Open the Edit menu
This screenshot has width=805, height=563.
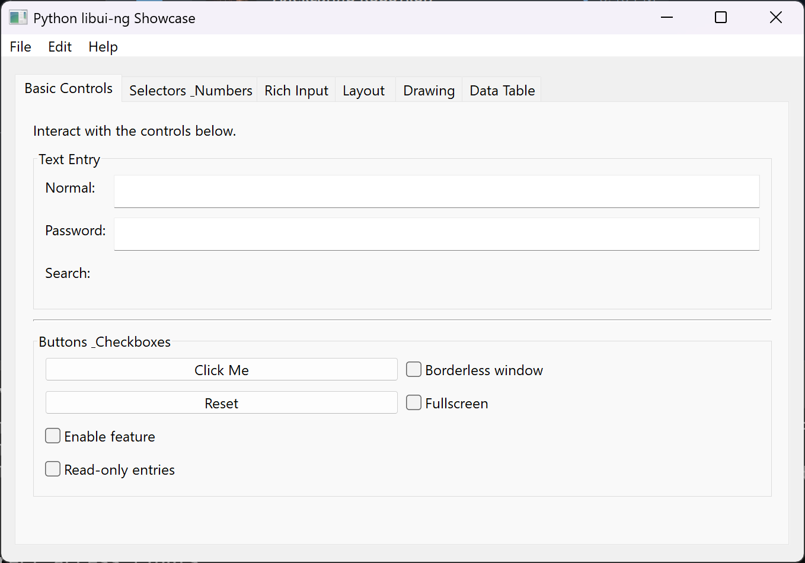(60, 47)
